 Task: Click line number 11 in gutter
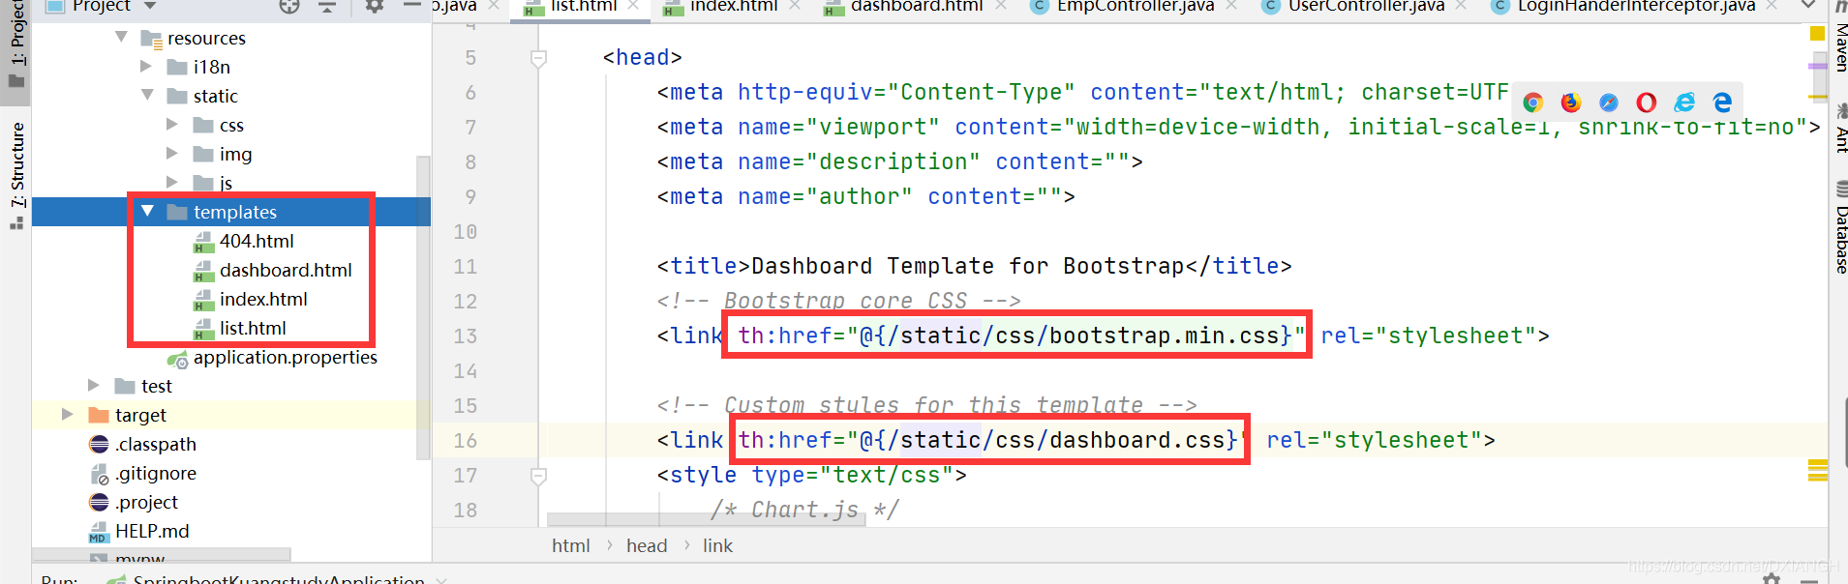pyautogui.click(x=466, y=267)
